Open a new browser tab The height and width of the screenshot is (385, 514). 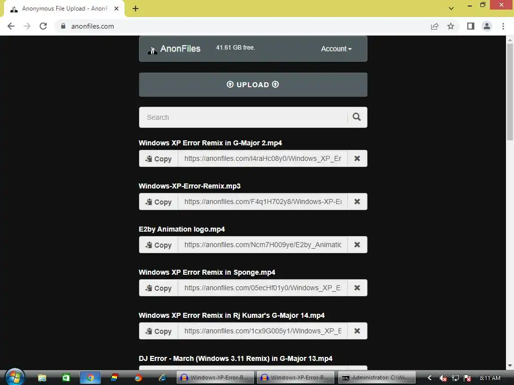pos(136,9)
